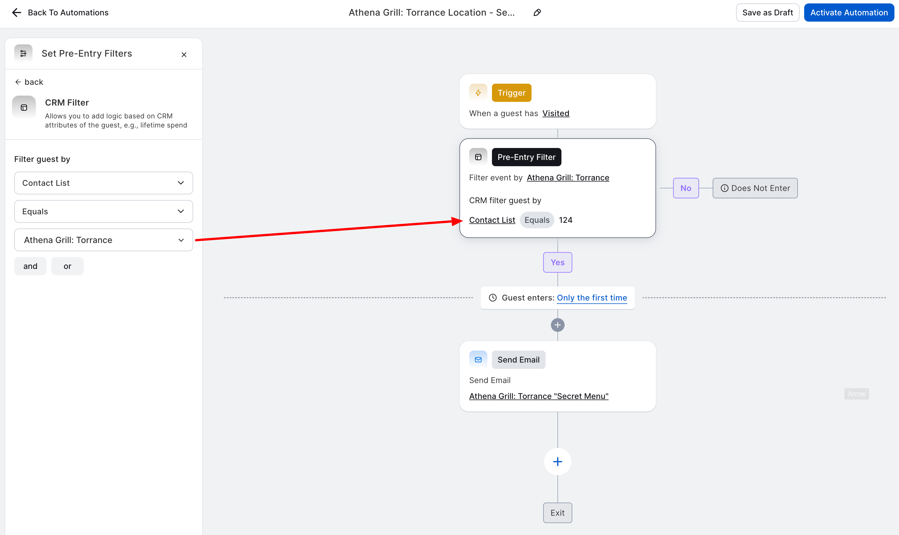Click the lightning bolt Trigger icon
This screenshot has width=899, height=535.
point(478,93)
